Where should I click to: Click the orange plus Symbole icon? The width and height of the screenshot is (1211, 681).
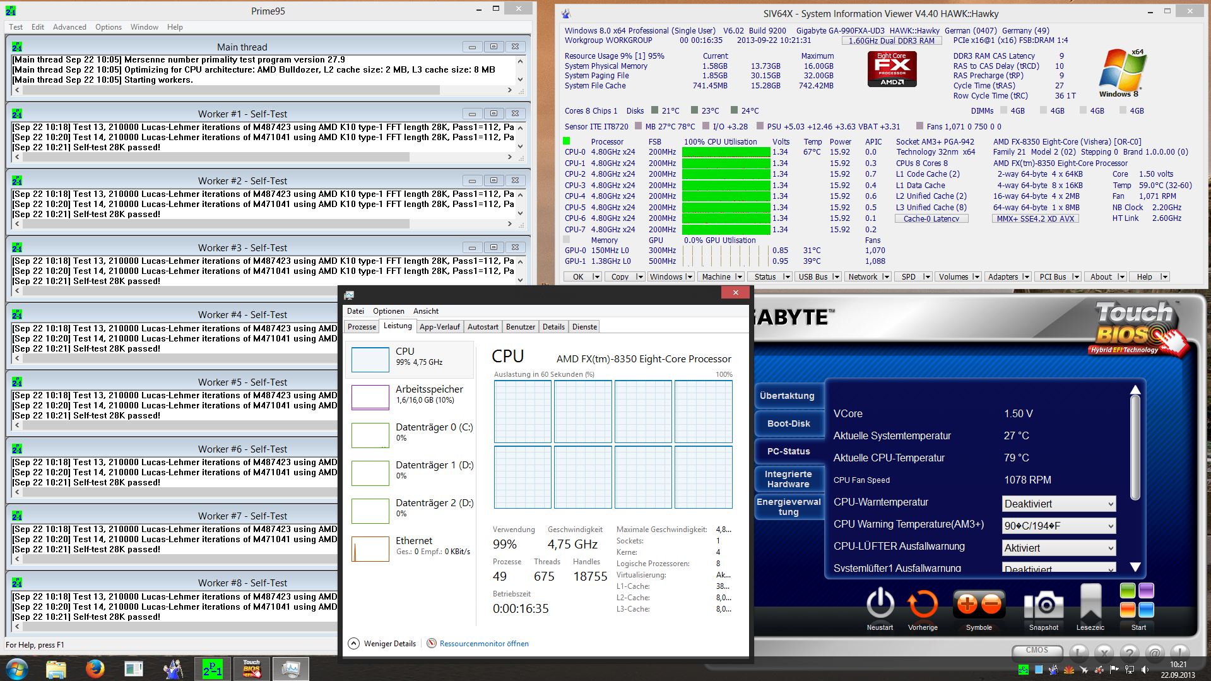click(966, 604)
